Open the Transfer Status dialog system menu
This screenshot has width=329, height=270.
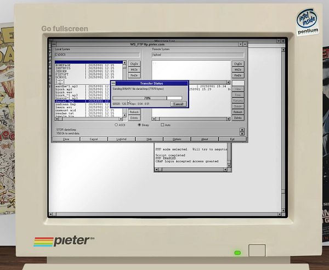[114, 83]
